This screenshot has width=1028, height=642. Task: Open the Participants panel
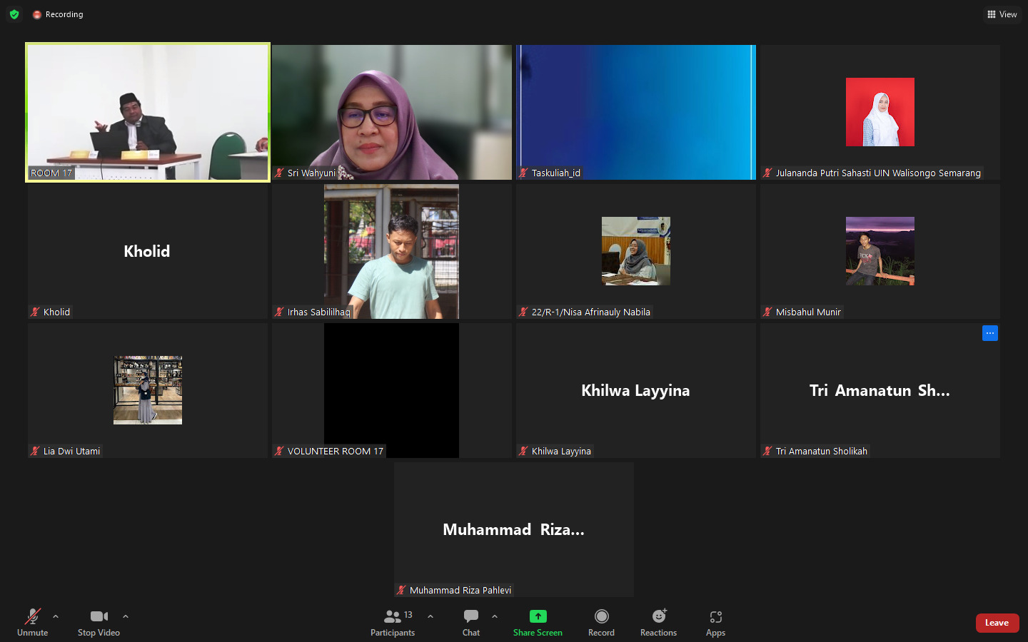pyautogui.click(x=392, y=622)
